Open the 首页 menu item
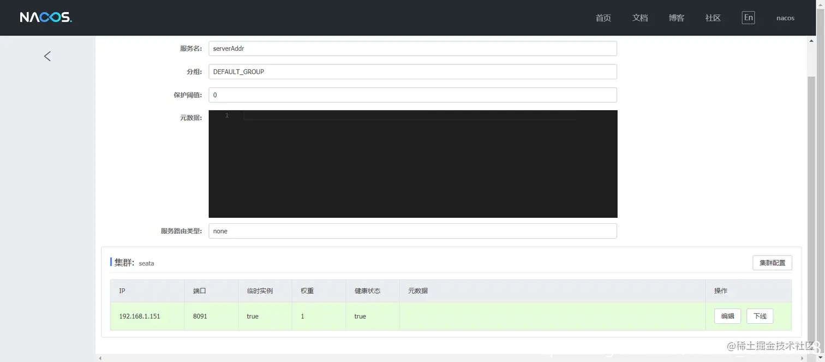 (x=603, y=18)
